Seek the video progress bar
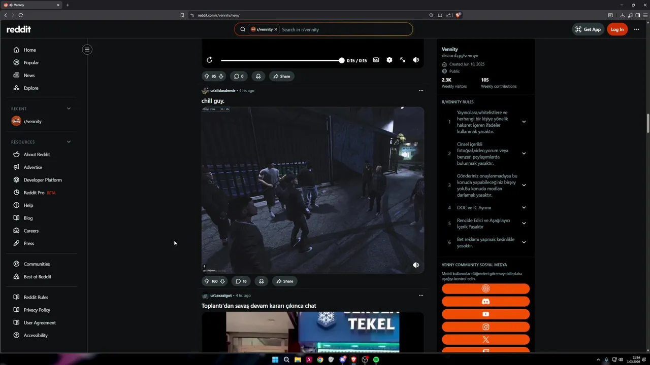The width and height of the screenshot is (650, 365). point(282,60)
